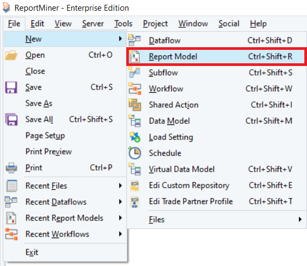Expand the Recent Workflows submenu arrow
The image size is (307, 266).
(120, 234)
